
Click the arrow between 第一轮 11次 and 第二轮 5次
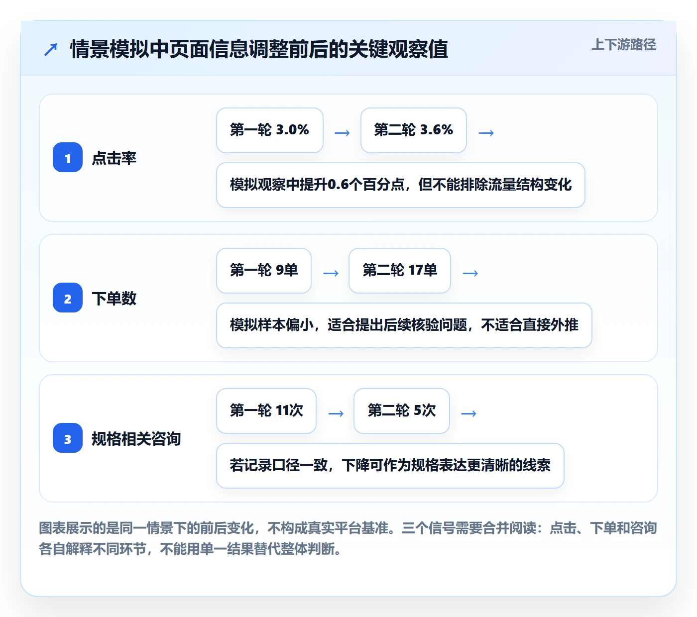[336, 413]
